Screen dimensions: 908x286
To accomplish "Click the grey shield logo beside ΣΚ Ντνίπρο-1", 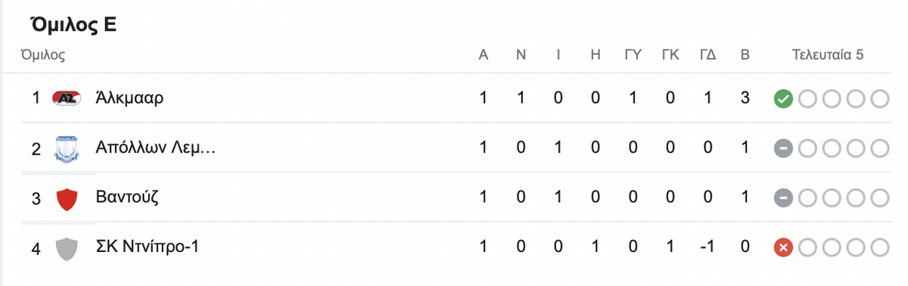I will pos(67,248).
